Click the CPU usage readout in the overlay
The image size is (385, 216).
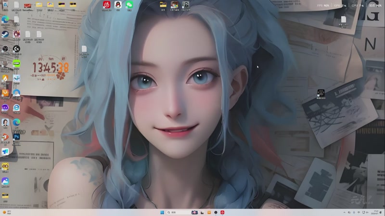tap(358, 5)
